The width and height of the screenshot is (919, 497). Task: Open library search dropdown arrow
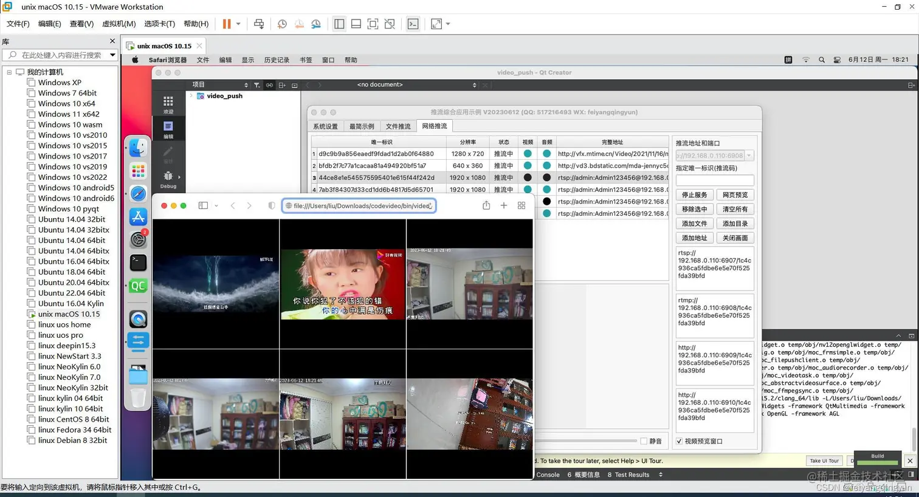pyautogui.click(x=112, y=55)
